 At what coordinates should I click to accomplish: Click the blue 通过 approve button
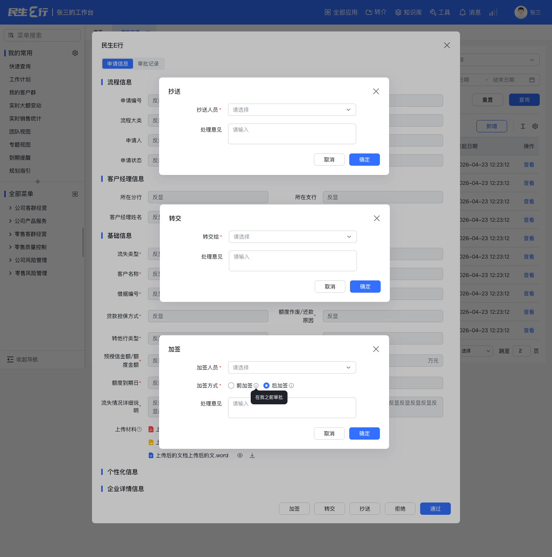(x=435, y=509)
